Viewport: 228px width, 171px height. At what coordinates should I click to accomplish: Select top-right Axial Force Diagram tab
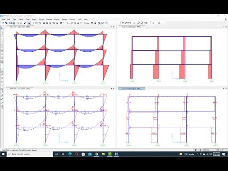(131, 27)
